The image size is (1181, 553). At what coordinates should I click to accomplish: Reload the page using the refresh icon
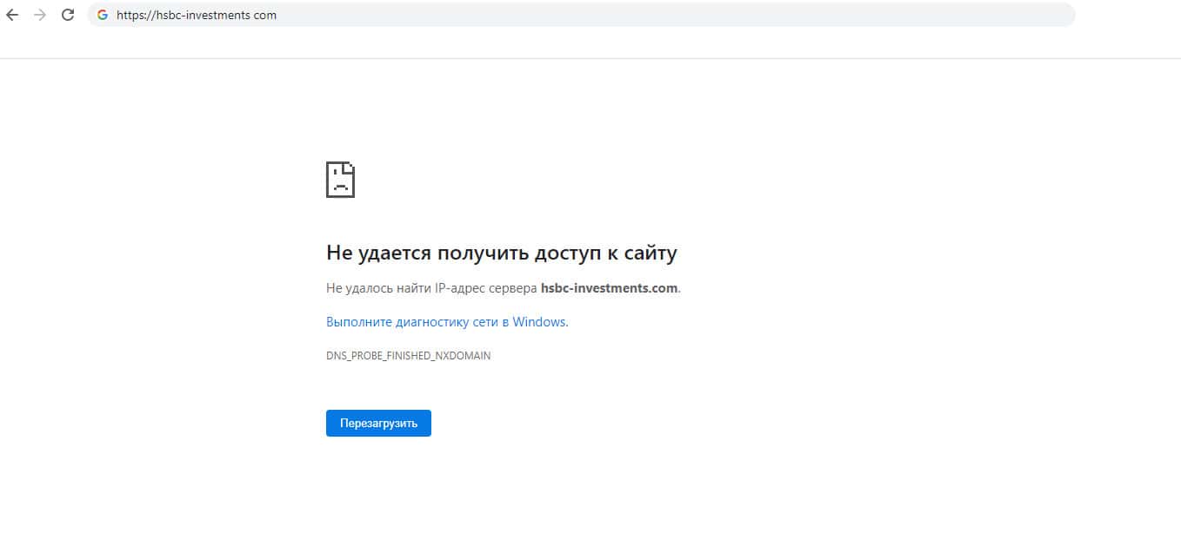[x=68, y=15]
